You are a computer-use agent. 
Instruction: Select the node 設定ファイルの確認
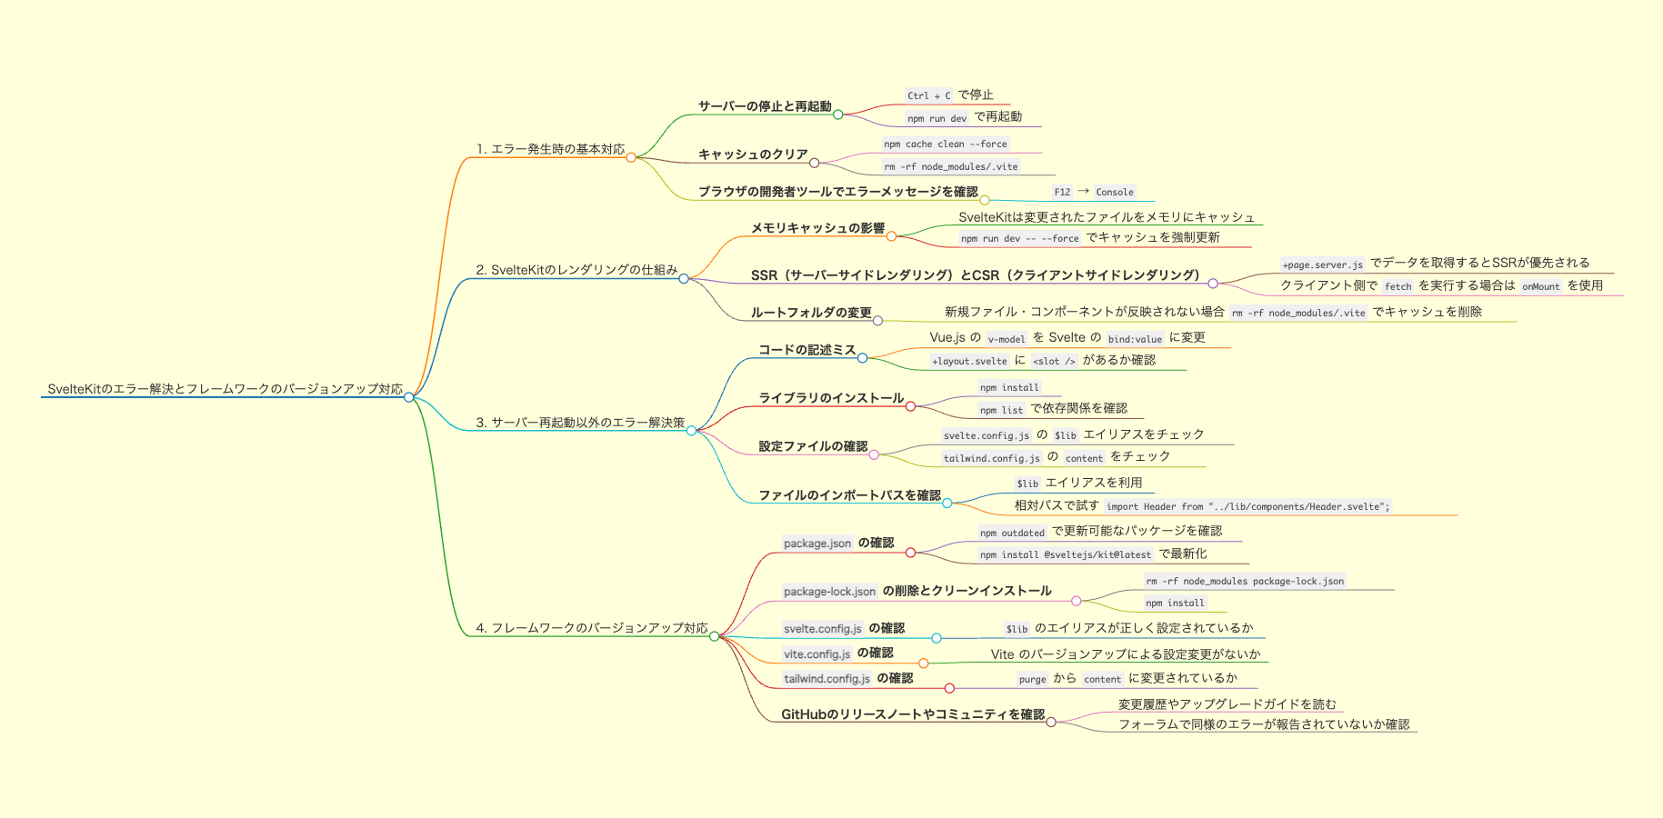point(813,446)
